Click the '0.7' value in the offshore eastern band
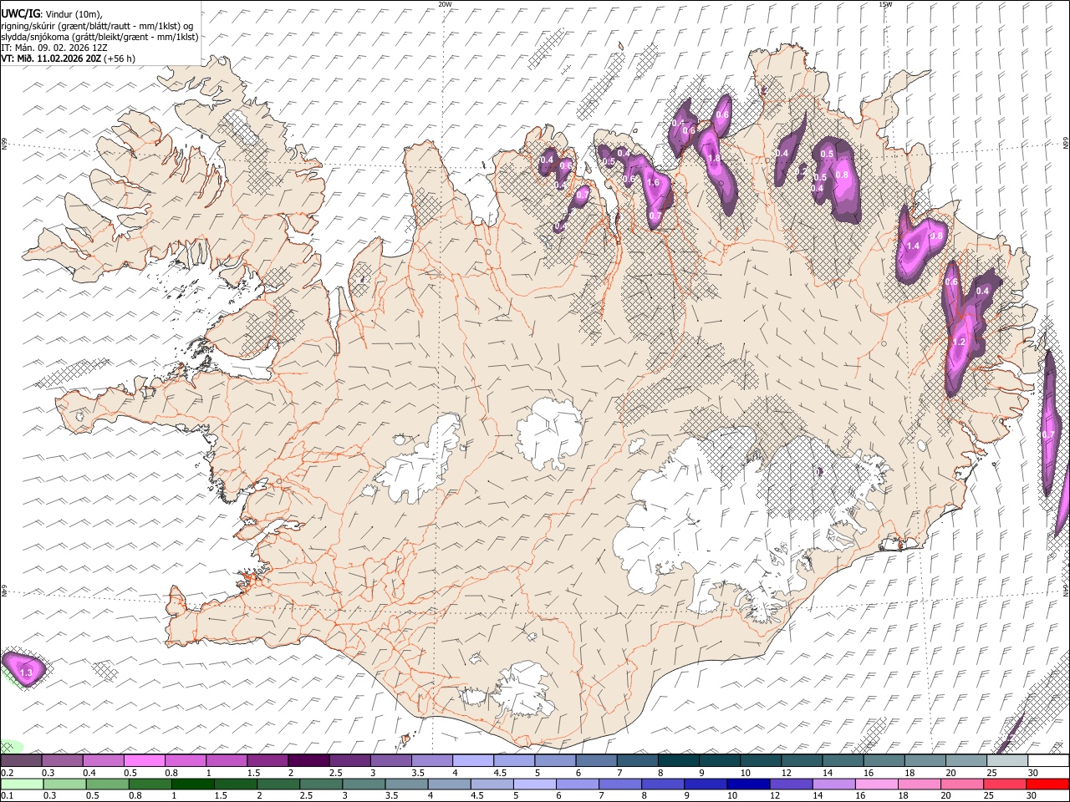The image size is (1070, 802). (1047, 434)
